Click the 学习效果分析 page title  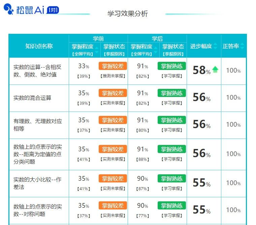(128, 14)
